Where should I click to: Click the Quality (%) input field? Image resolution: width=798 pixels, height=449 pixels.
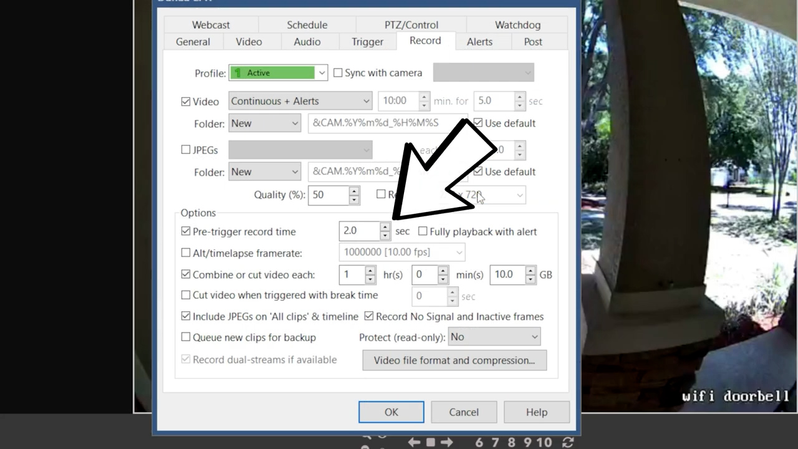329,195
